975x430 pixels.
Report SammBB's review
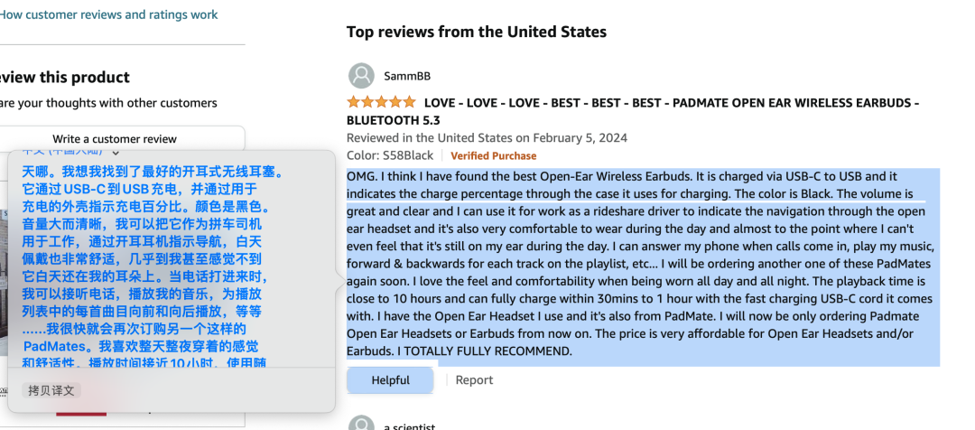coord(474,380)
